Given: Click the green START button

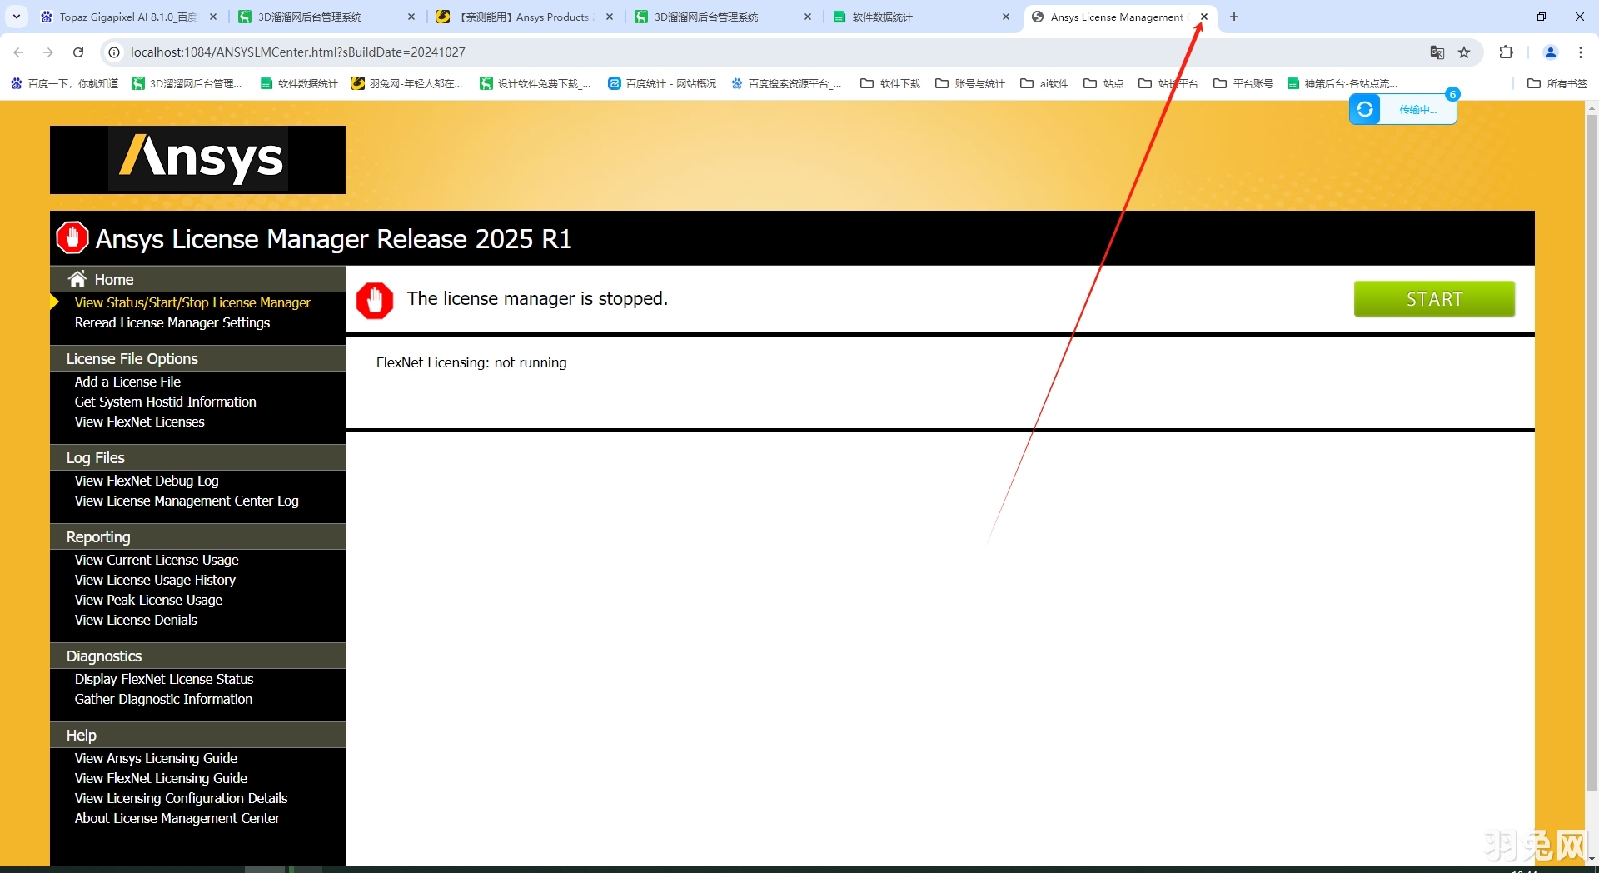Looking at the screenshot, I should coord(1433,299).
